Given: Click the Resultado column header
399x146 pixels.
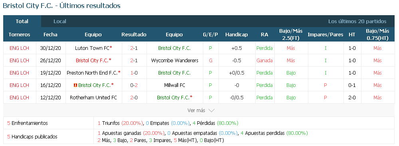Looking at the screenshot, I should click(134, 35).
